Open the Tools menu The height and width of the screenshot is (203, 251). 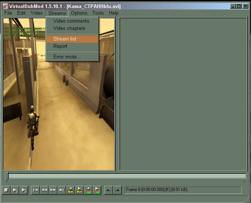coord(98,13)
